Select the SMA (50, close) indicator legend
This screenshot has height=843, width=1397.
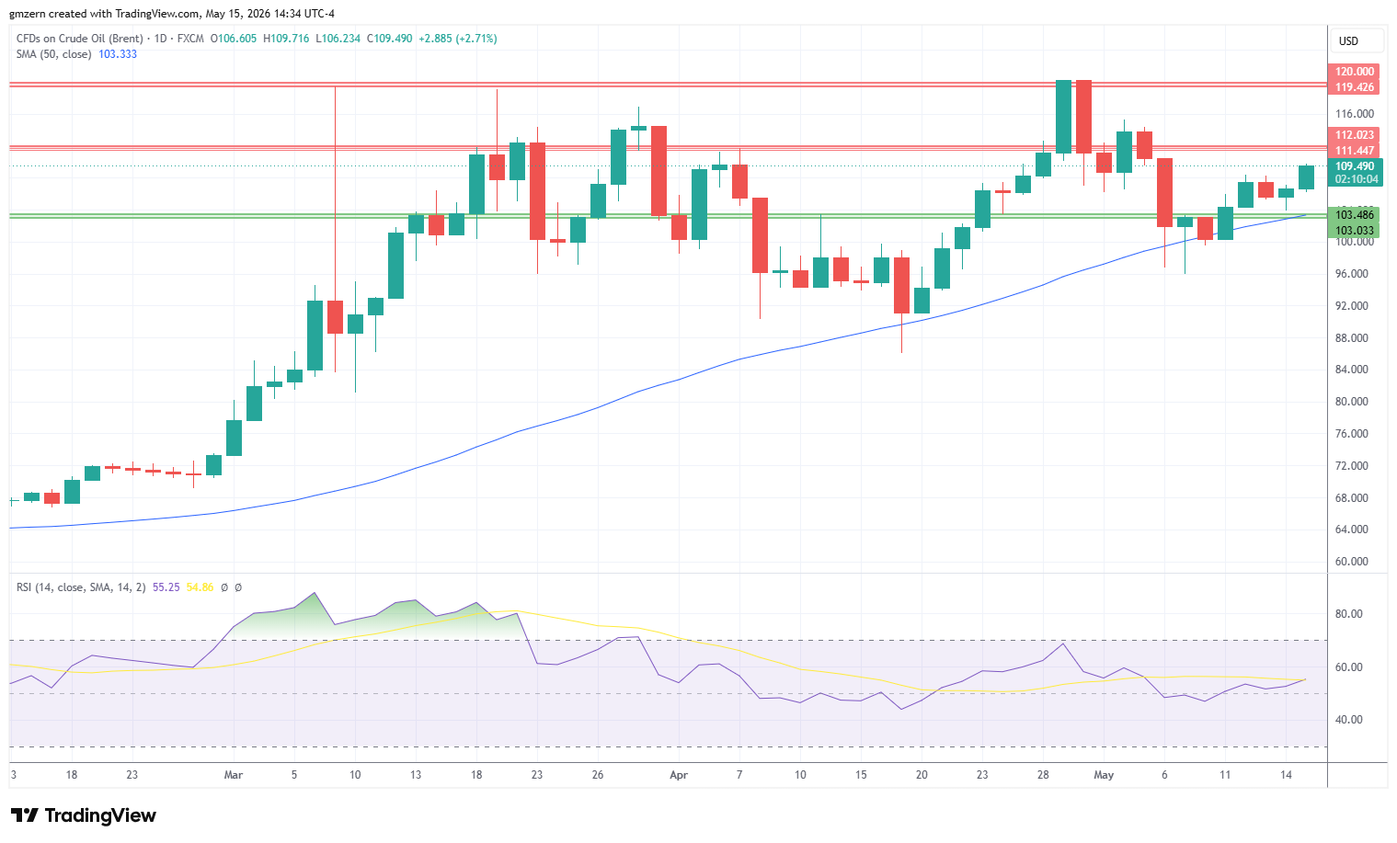click(53, 54)
